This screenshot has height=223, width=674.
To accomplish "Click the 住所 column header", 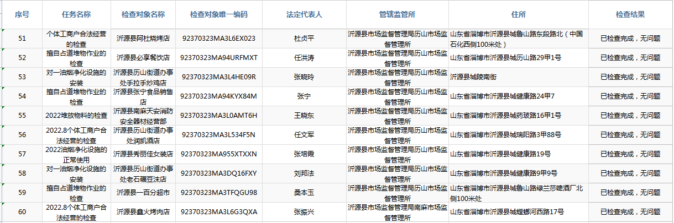I will 518,14.
